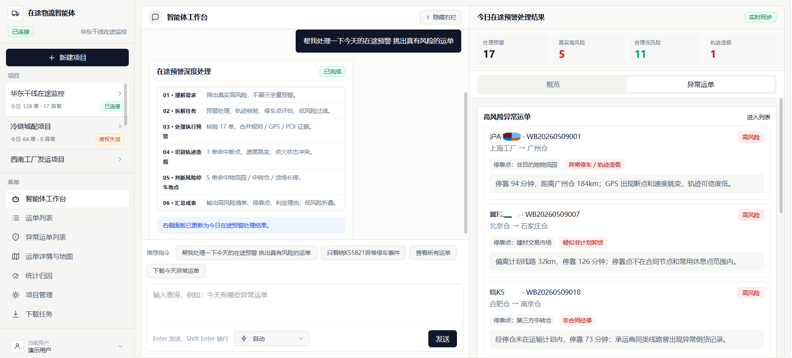The width and height of the screenshot is (792, 358).
Task: Click the 统计归因 gauge icon
Action: 16,276
